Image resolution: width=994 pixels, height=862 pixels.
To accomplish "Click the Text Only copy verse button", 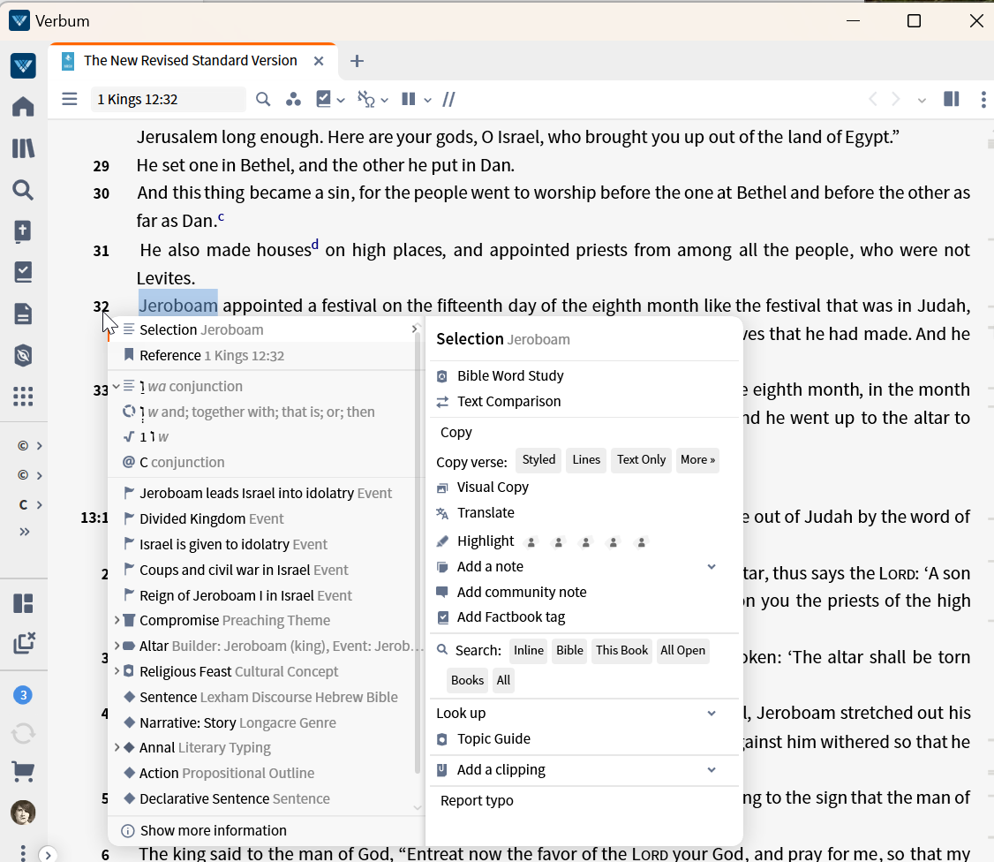I will click(641, 460).
